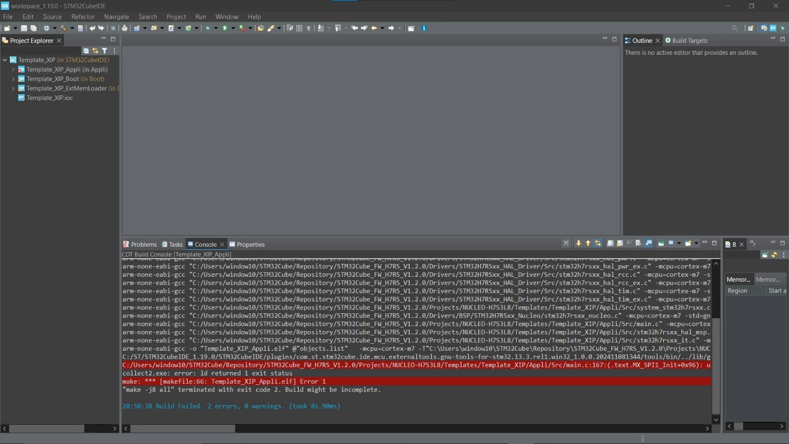Toggle Show Whitespace Characters pilcrow icon
Screen dimensions: 789x444
(x=308, y=28)
